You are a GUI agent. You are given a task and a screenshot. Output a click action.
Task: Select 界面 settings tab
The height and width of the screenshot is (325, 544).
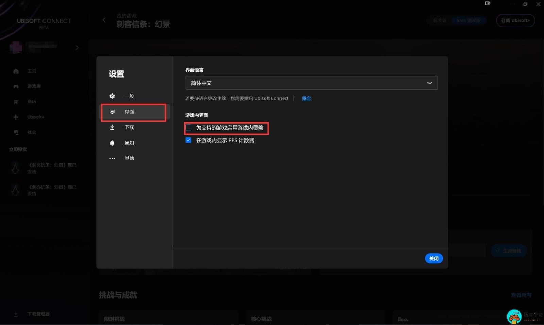(135, 112)
